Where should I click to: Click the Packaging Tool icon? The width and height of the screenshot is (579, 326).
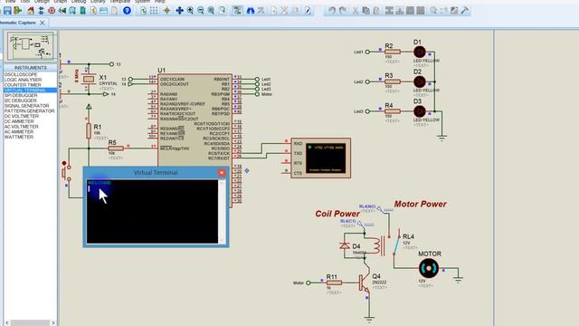[454, 11]
